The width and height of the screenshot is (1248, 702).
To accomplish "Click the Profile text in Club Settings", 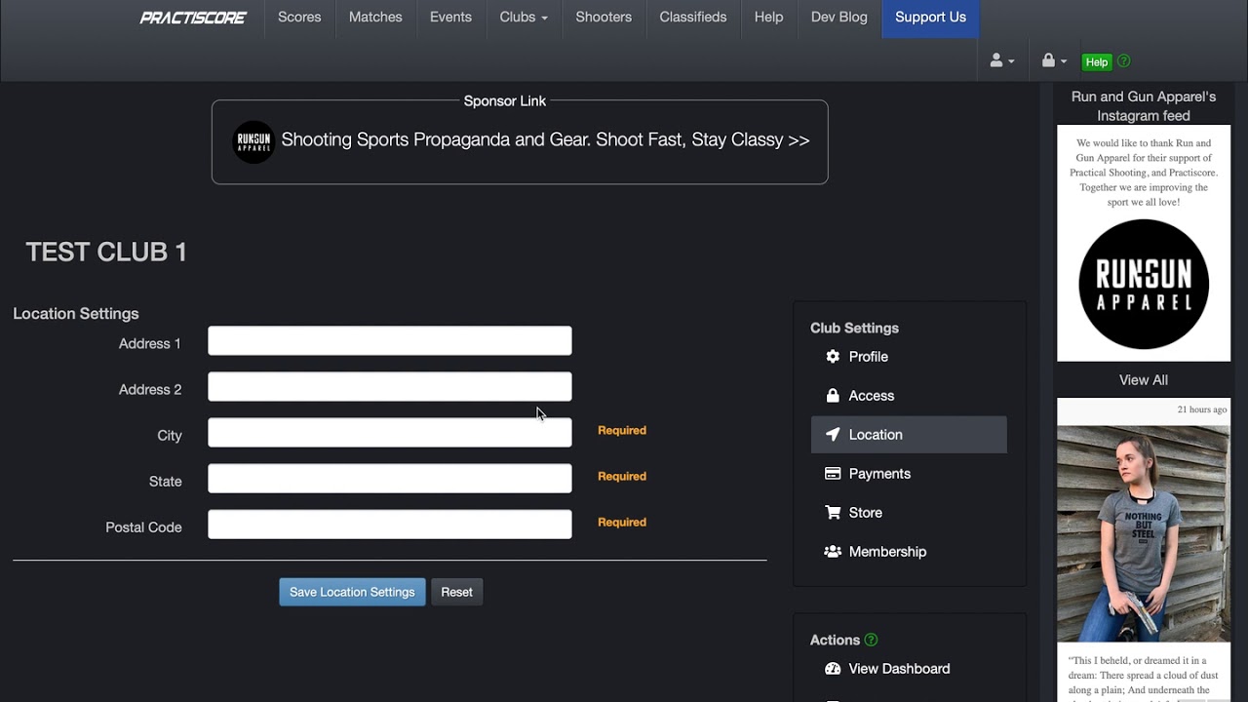I will point(869,357).
